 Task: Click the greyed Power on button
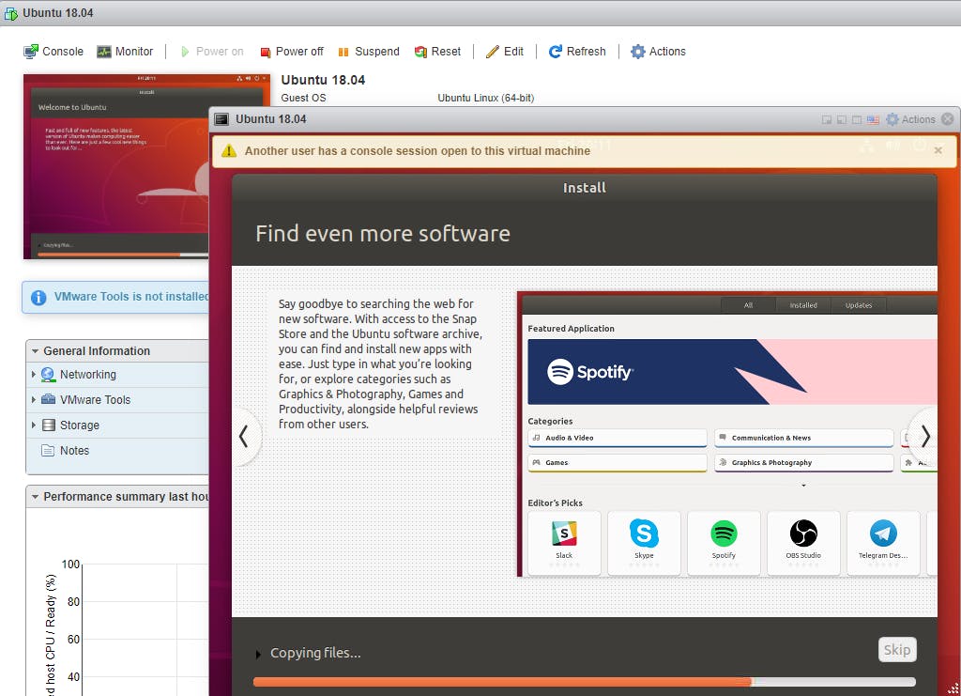point(212,52)
